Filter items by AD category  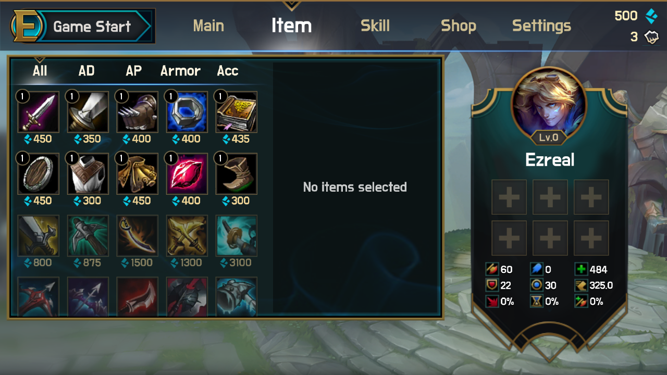click(87, 71)
